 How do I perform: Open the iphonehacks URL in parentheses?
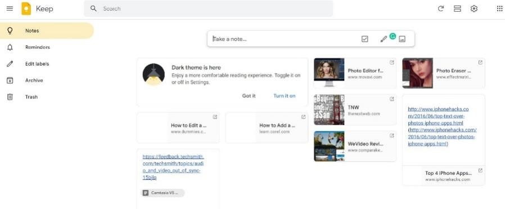(x=442, y=137)
